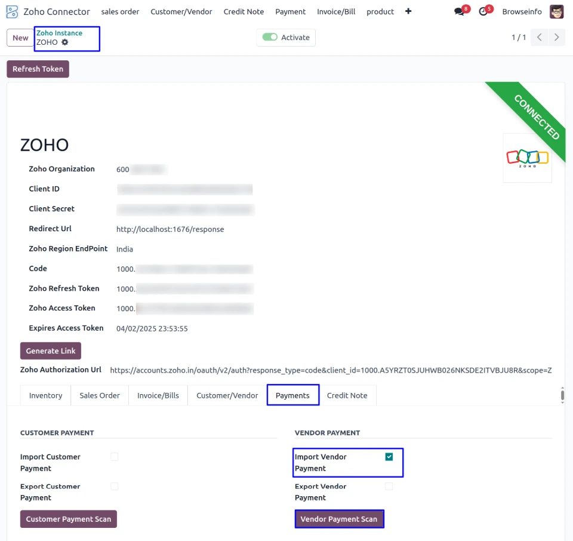This screenshot has width=573, height=541.
Task: Uncheck Import Vendor Payment checkbox
Action: (x=389, y=457)
